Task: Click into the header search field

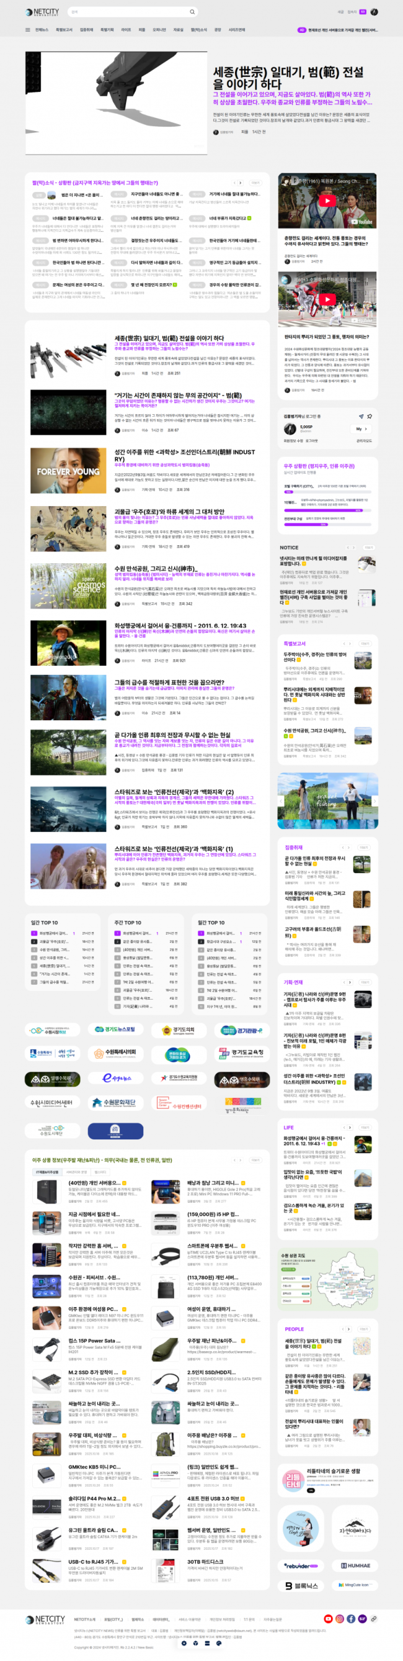Action: (129, 12)
